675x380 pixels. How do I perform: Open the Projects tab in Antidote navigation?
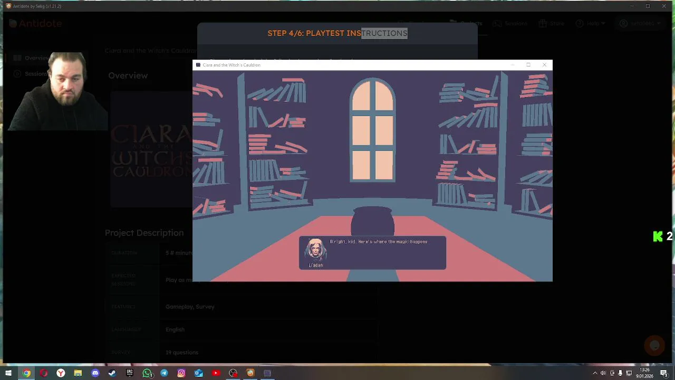[466, 23]
